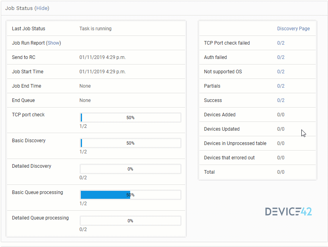Open Success 0/2 count link
Viewport: 328px width, 247px height.
pyautogui.click(x=281, y=100)
